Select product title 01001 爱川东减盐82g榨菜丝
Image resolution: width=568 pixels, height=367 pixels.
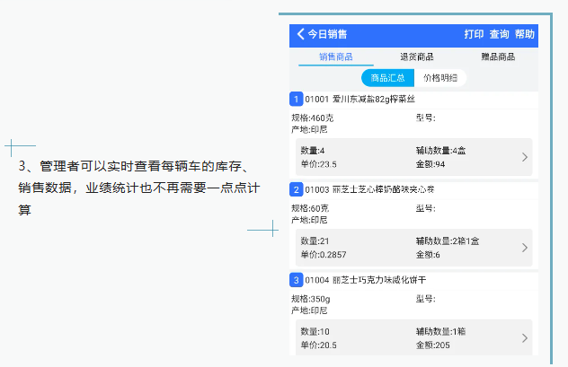[359, 99]
